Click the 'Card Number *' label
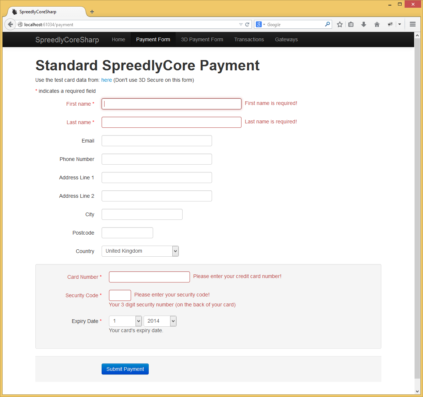Image resolution: width=423 pixels, height=397 pixels. (x=84, y=277)
